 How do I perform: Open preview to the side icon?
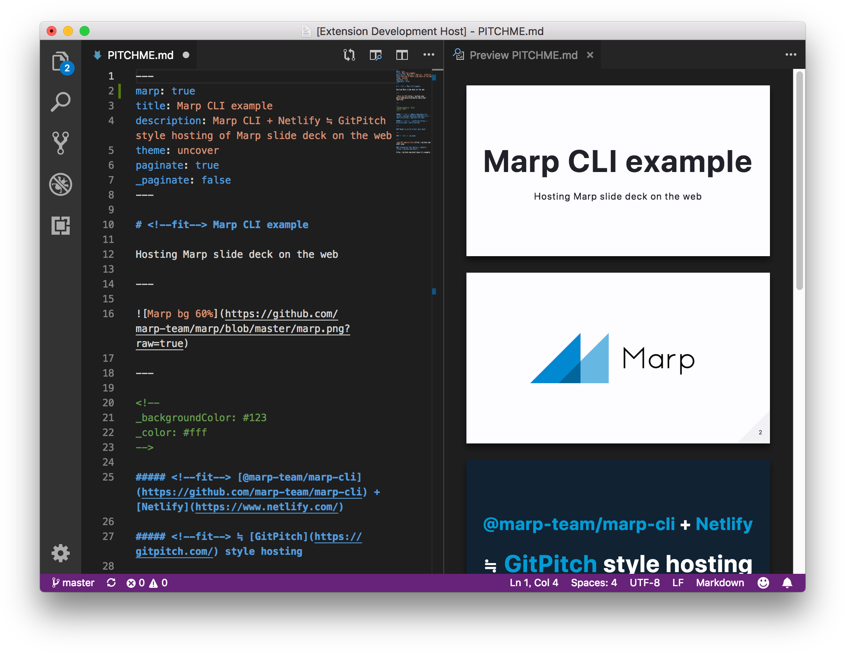click(x=375, y=55)
